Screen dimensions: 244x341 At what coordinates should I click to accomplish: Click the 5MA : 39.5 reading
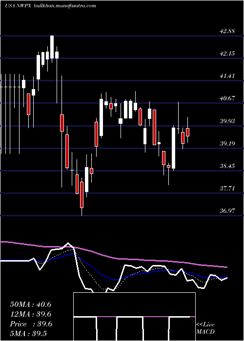point(28,334)
